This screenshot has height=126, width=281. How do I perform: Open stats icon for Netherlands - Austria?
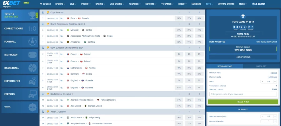coord(61,68)
